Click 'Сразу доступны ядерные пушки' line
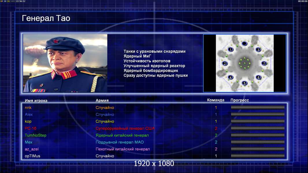 [x=155, y=76]
